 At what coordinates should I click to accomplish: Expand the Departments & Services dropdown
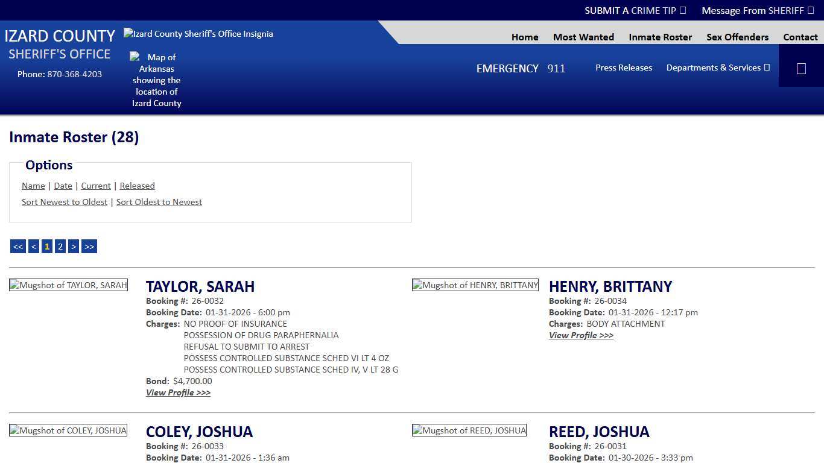tap(718, 68)
